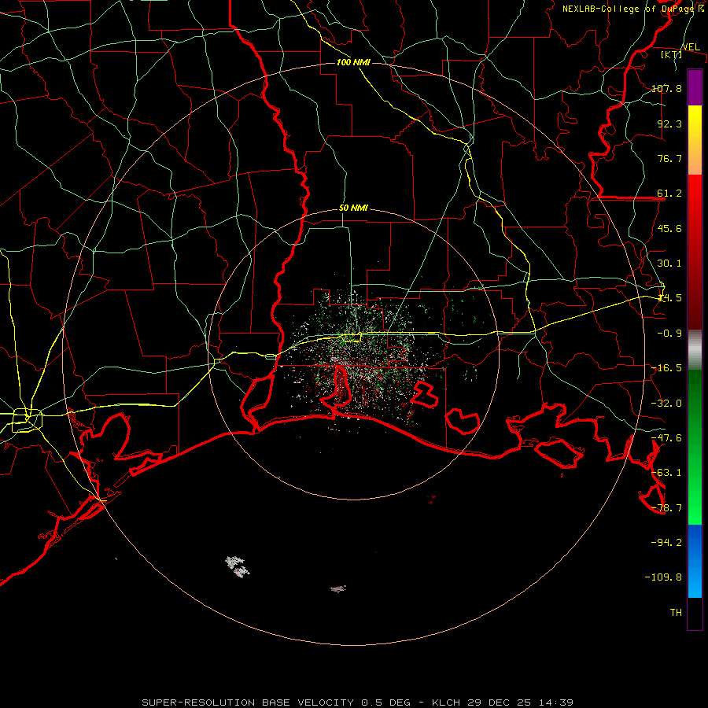This screenshot has width=708, height=708.
Task: Click the white velocity echo cluster over the Gulf
Action: [237, 566]
